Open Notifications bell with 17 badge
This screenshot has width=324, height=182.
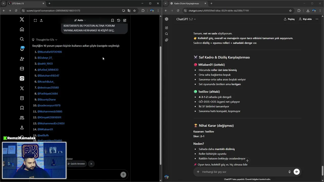(x=22, y=49)
